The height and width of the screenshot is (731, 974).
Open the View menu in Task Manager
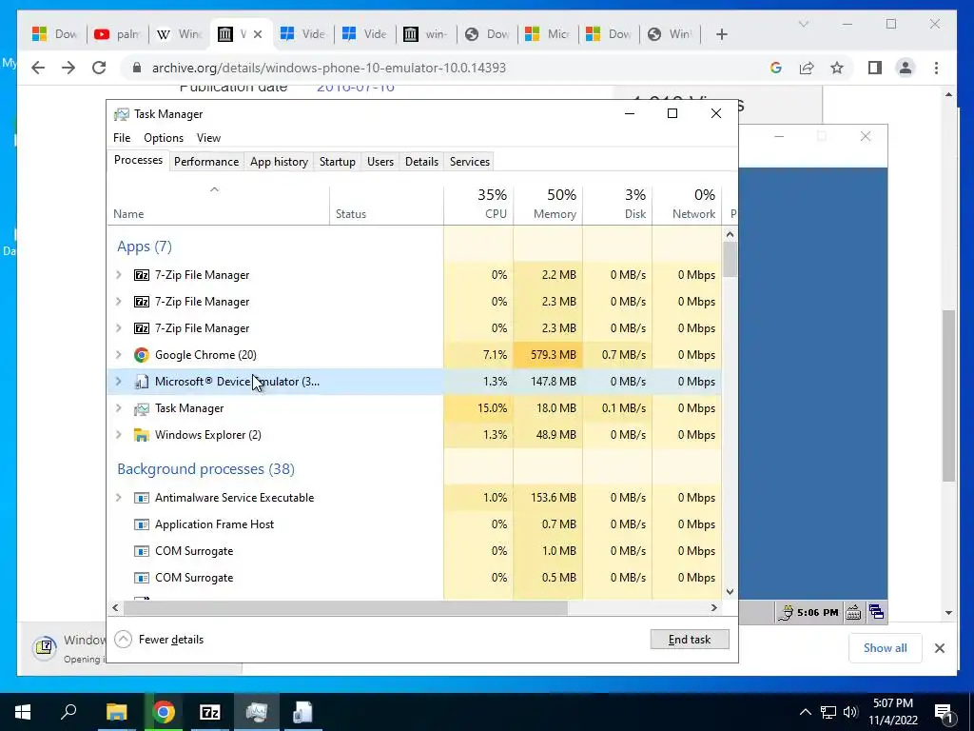208,138
